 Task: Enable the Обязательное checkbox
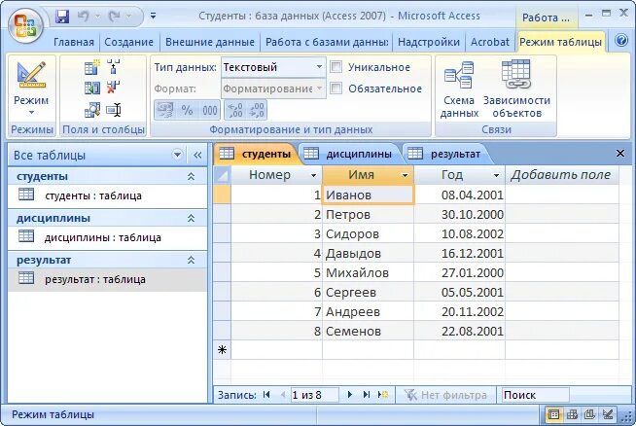click(336, 89)
